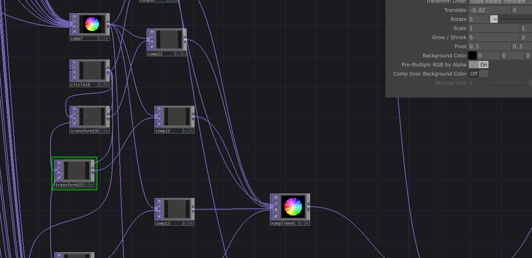This screenshot has width=532, height=258.
Task: Click the Rotate value field
Action: 479,19
